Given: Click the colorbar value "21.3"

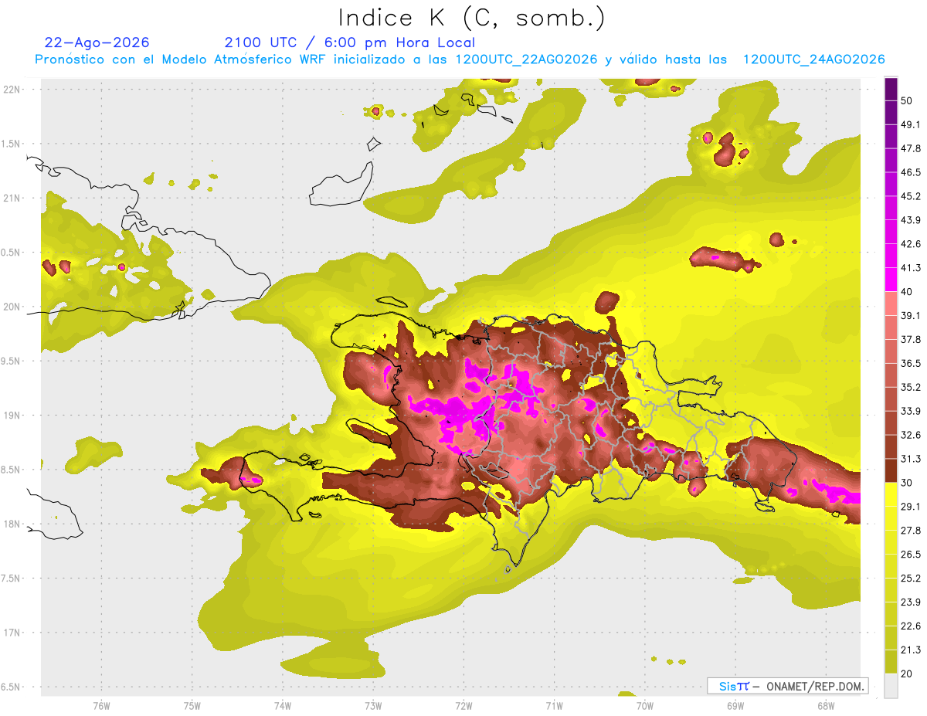Looking at the screenshot, I should tap(911, 650).
